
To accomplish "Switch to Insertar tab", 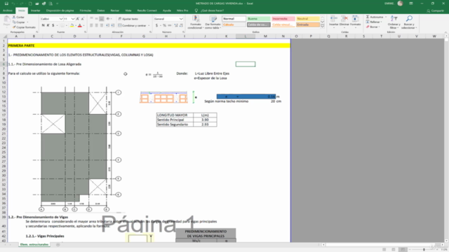I will [x=36, y=10].
